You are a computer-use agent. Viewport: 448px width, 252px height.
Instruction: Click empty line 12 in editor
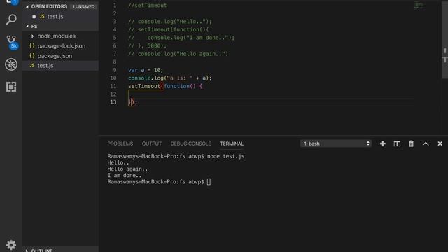[271, 94]
